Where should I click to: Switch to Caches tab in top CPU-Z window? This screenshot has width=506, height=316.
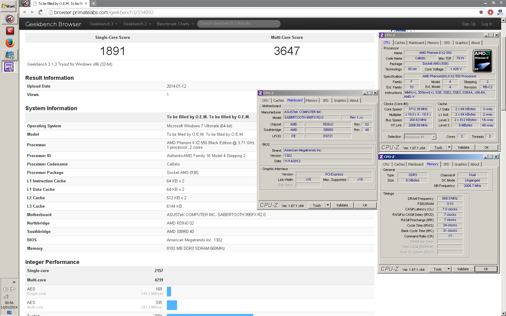(x=400, y=43)
